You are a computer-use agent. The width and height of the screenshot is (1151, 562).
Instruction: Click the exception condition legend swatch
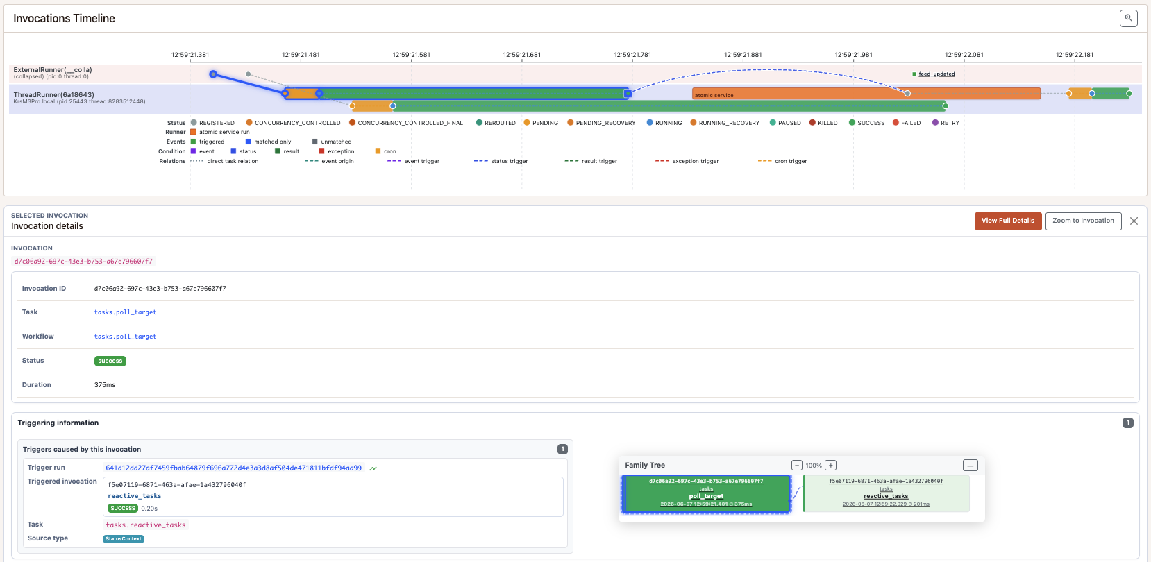pos(321,151)
